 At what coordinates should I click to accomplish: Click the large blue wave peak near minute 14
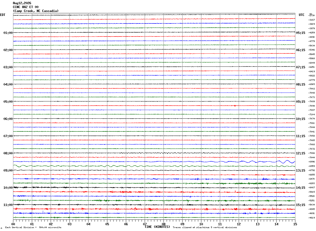click(x=287, y=161)
